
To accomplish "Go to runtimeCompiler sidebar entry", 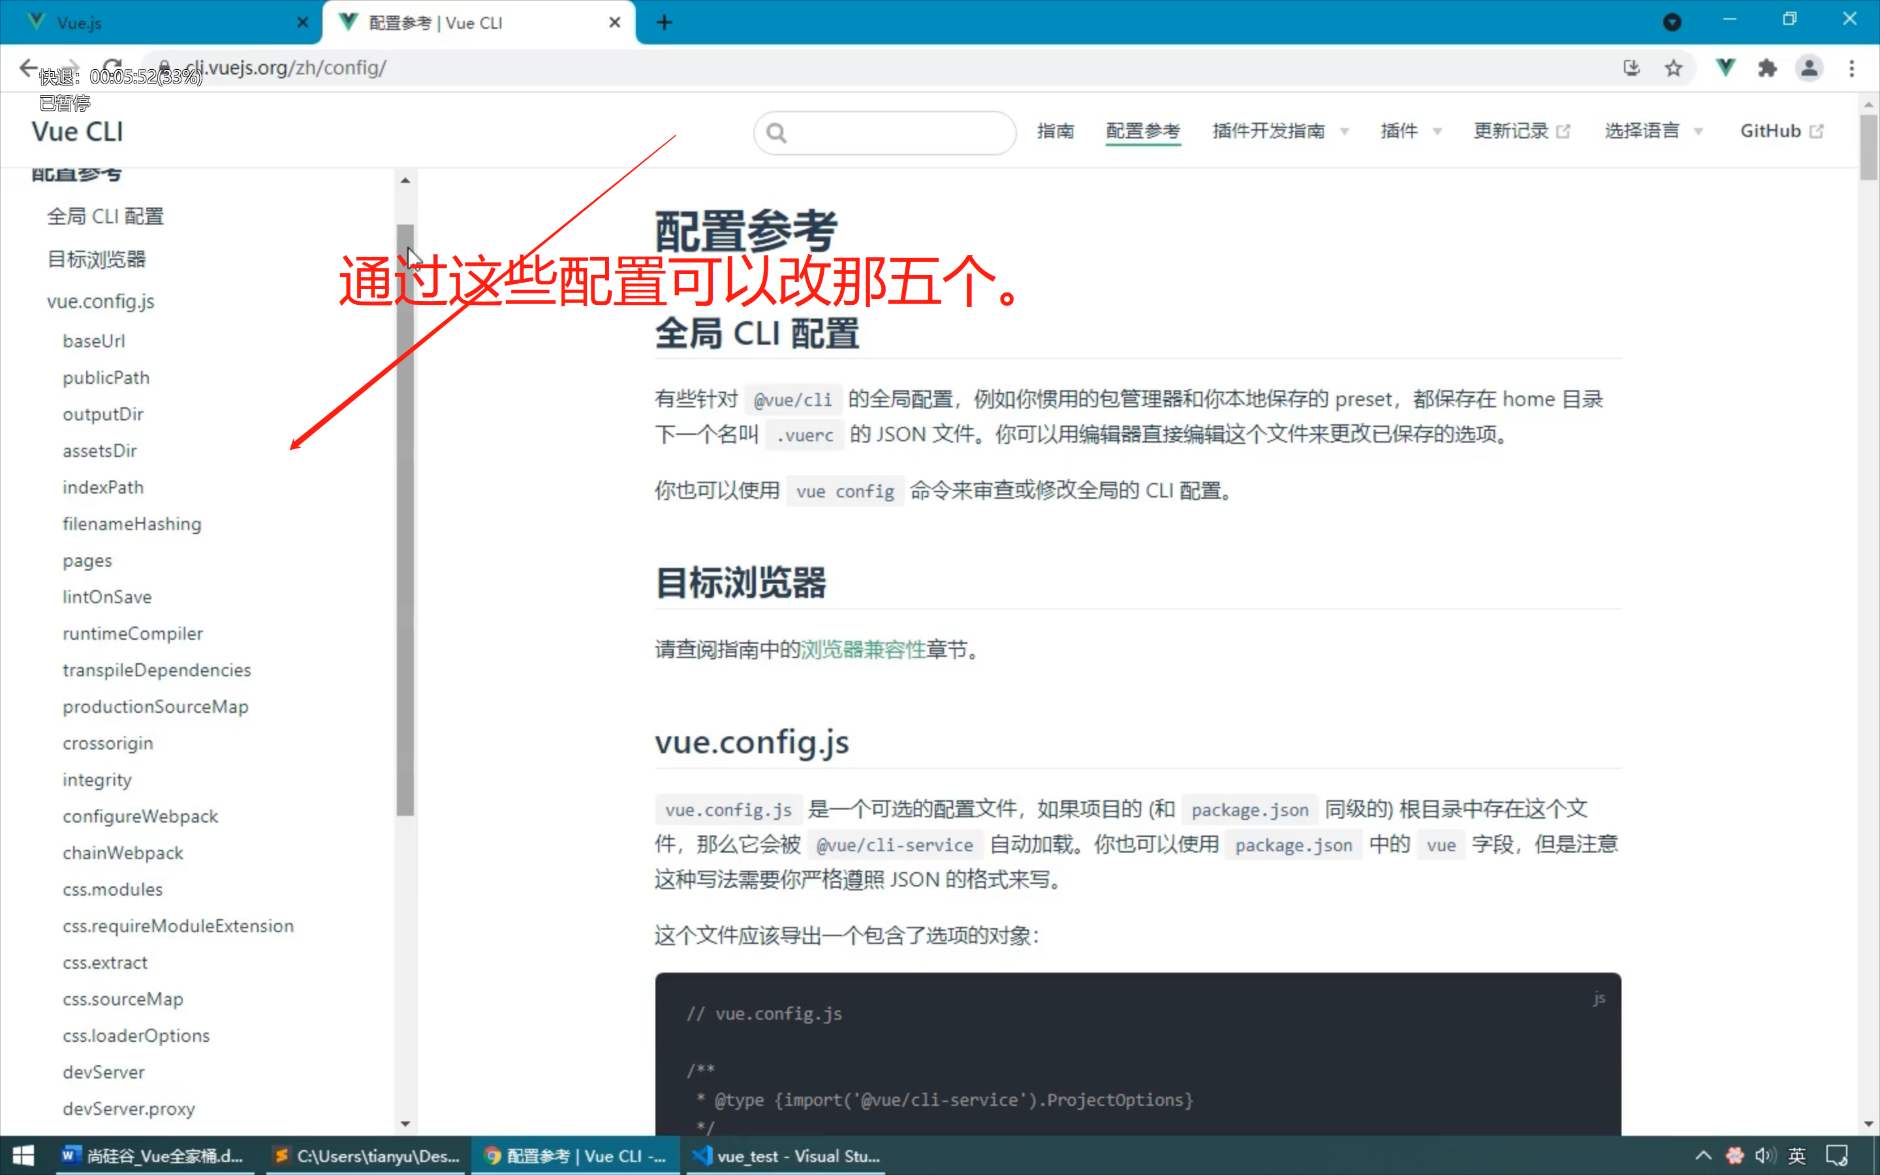I will (x=133, y=634).
